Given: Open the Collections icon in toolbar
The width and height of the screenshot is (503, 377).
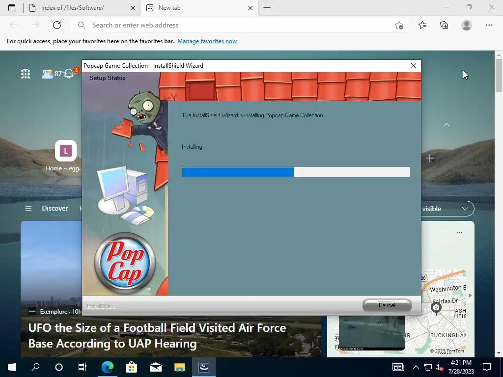Looking at the screenshot, I should coord(444,25).
